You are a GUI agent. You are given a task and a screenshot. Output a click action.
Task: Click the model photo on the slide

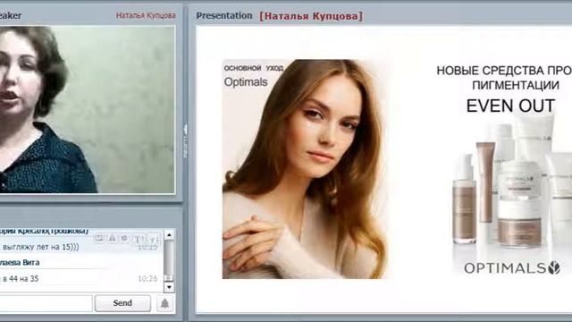[x=304, y=169]
